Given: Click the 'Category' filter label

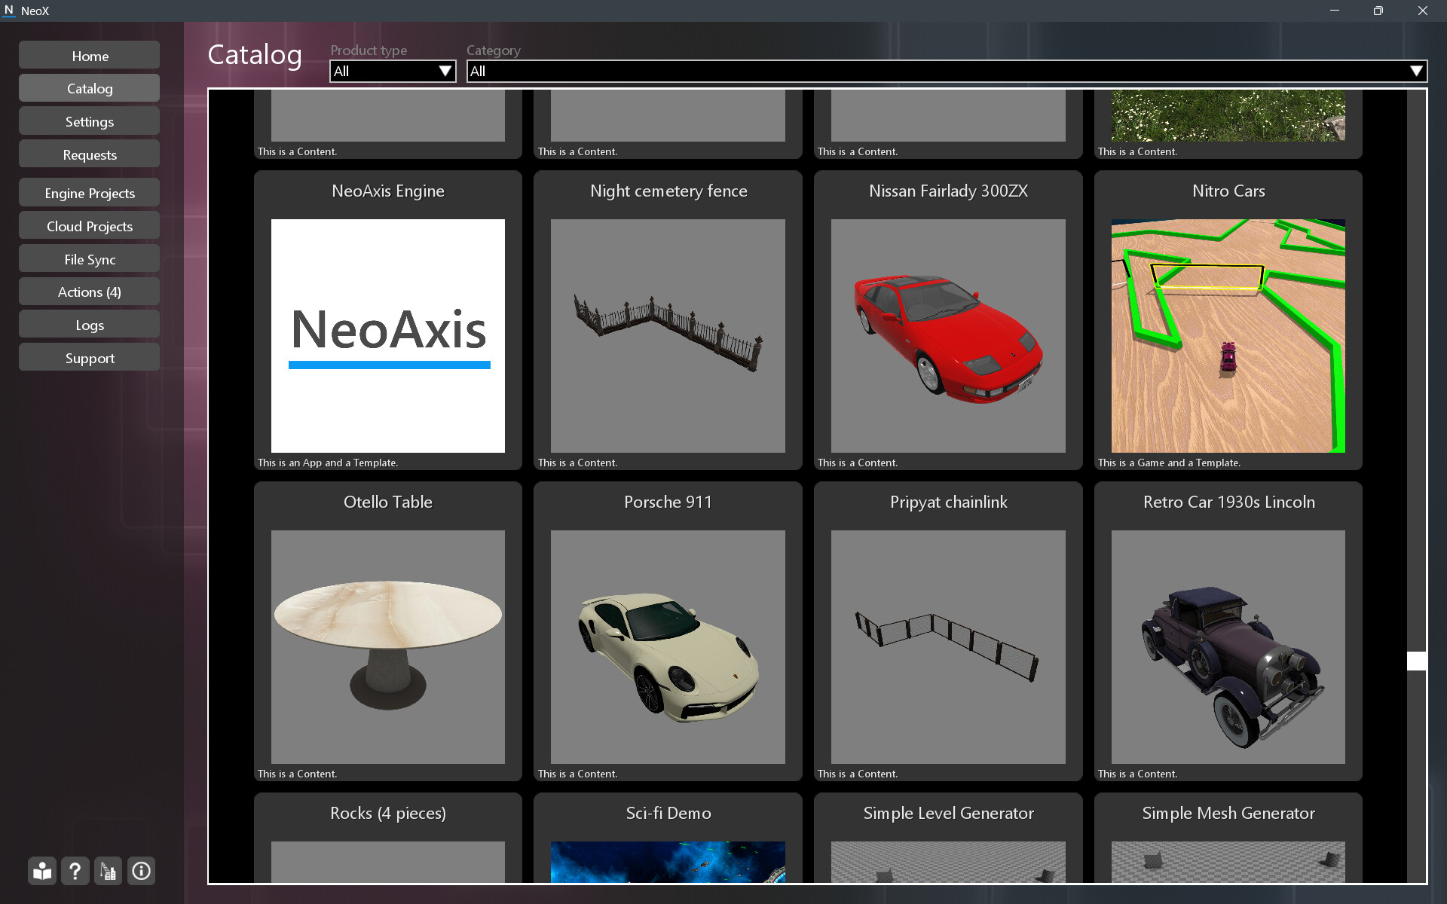Looking at the screenshot, I should point(494,50).
